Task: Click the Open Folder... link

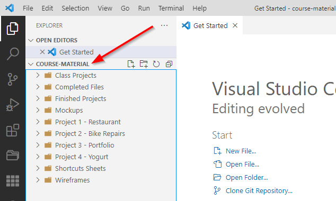Action: click(246, 178)
